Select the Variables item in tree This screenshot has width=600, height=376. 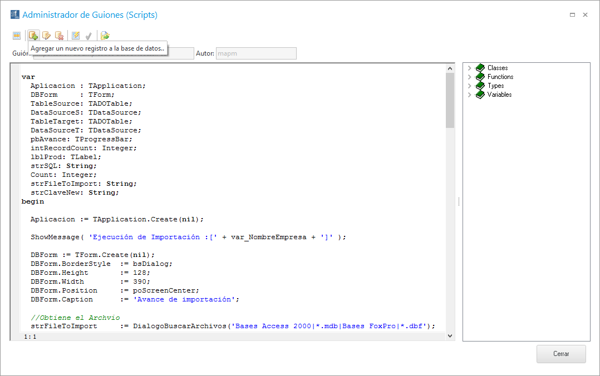tap(499, 95)
